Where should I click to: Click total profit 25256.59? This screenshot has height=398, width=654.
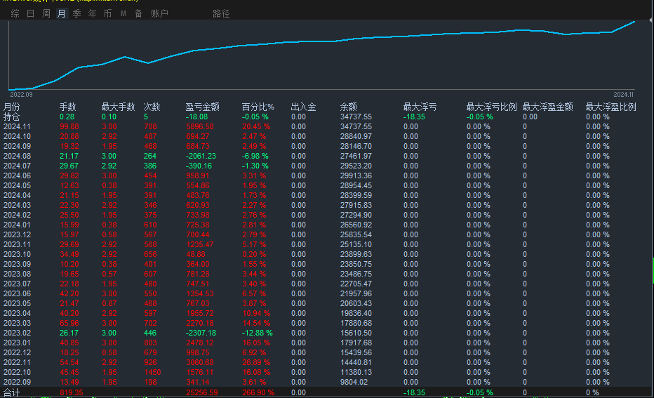[202, 392]
